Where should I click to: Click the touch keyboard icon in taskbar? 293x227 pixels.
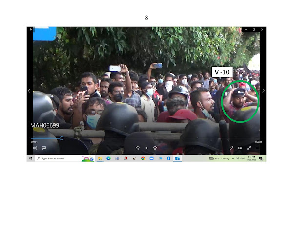[x=211, y=159]
